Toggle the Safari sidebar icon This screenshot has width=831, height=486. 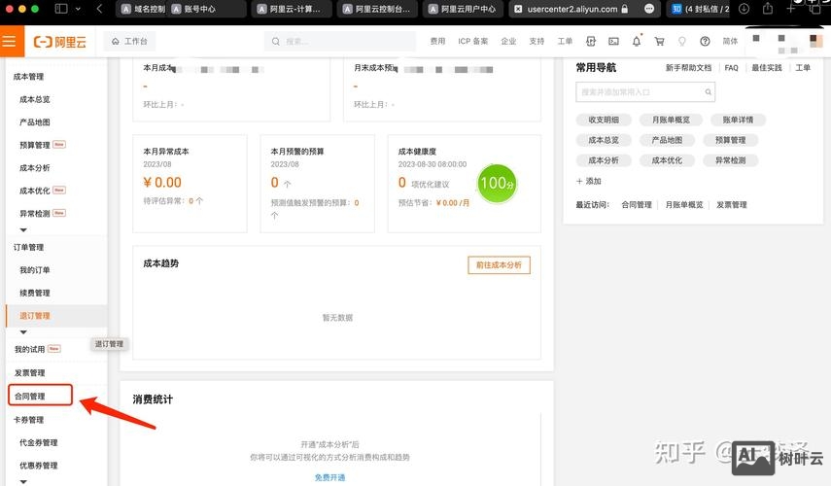click(61, 9)
